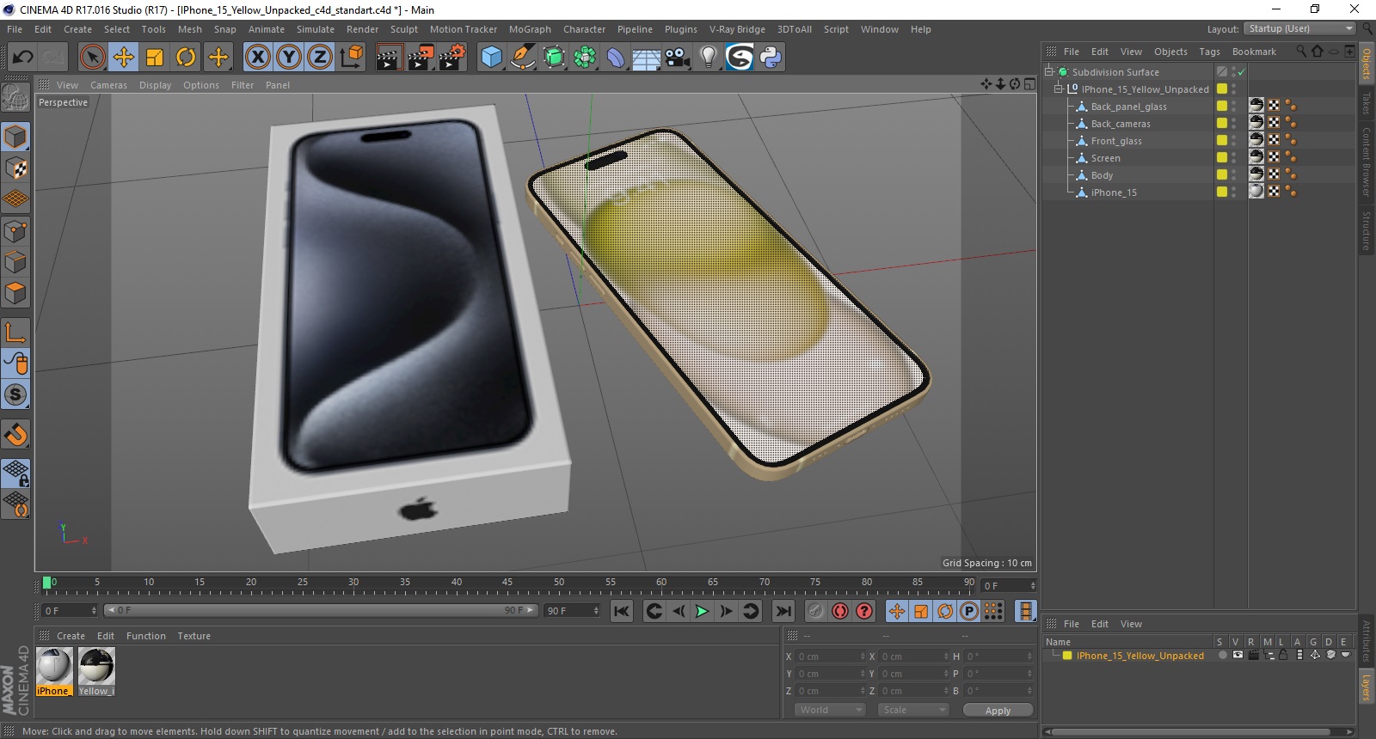Toggle layer solo for iPhone_15_Yellow_Unpacked
The image size is (1376, 739).
pyautogui.click(x=1222, y=655)
